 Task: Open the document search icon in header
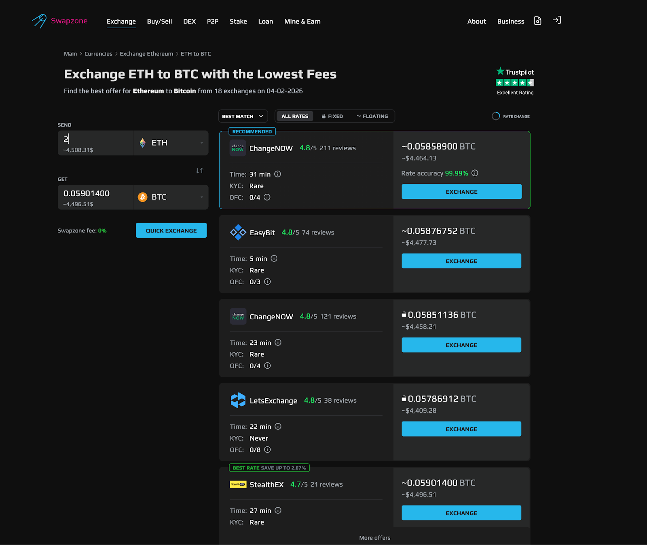point(537,21)
